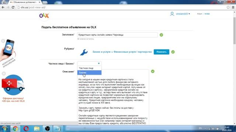Choose 'Частное лицо' from the dropdown list
The width and height of the screenshot is (236, 132).
89,68
